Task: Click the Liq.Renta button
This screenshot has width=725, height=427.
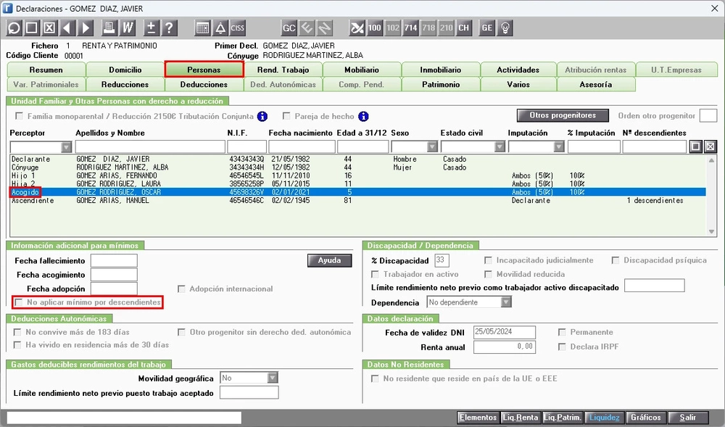Action: [x=520, y=418]
